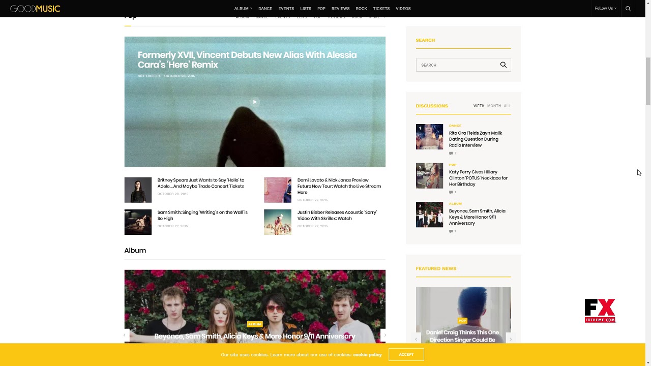
Task: Click the POP tag above the Katy Perry discussion
Action: pyautogui.click(x=453, y=165)
